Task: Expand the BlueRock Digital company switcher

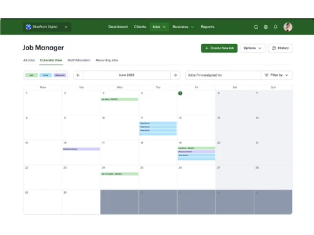Action: [x=47, y=27]
